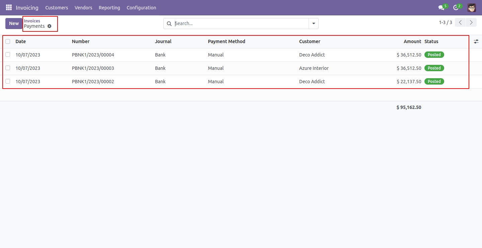Open the Reporting menu
Viewport: 482px width, 248px height.
tap(109, 8)
